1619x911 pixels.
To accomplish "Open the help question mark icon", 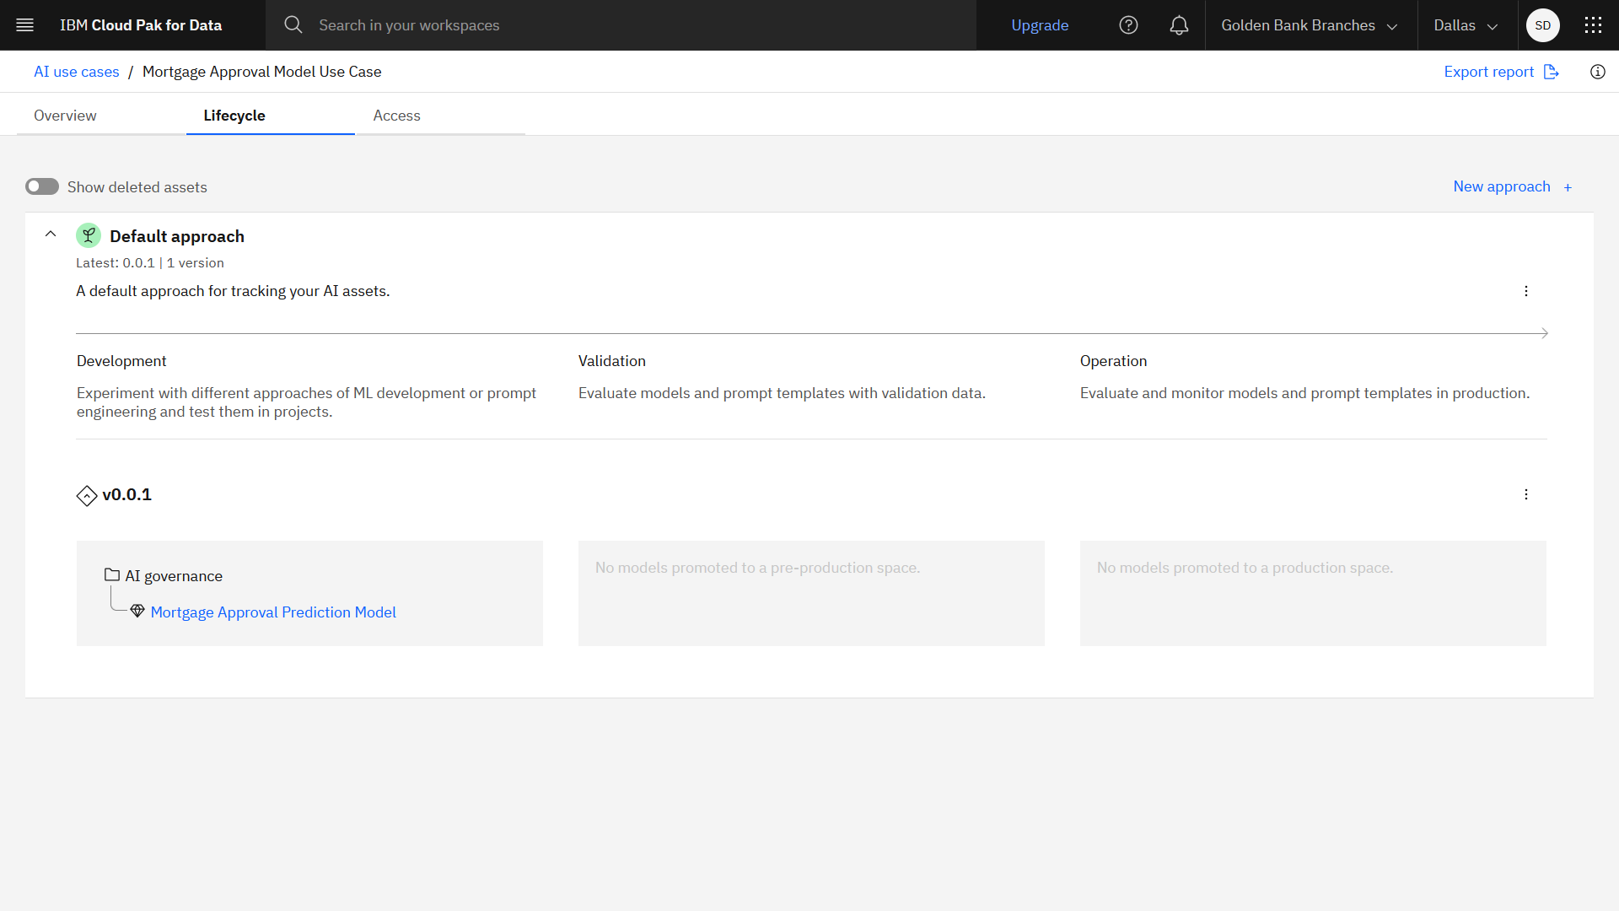I will pos(1128,25).
